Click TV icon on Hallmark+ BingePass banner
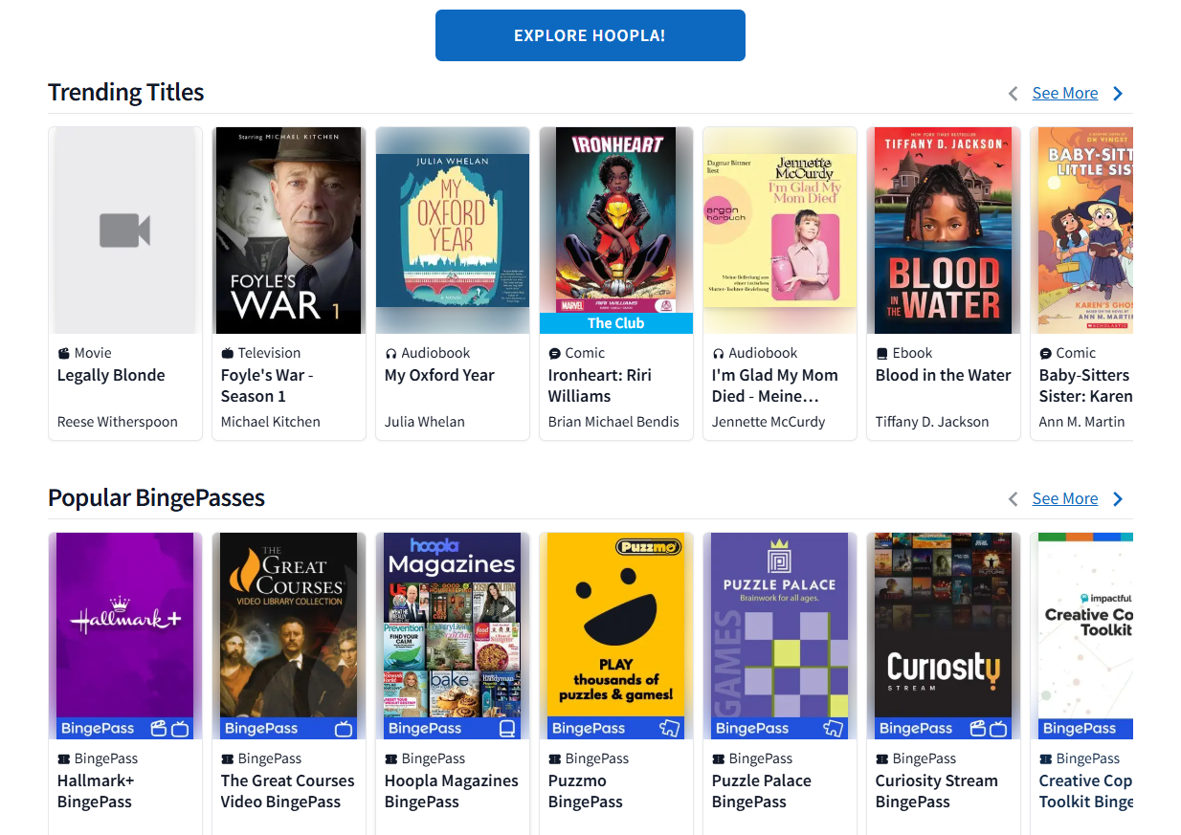This screenshot has height=835, width=1181. coord(180,729)
